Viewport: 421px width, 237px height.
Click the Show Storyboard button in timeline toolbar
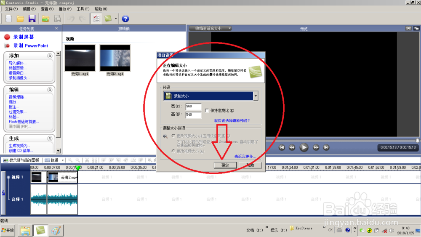(x=21, y=160)
